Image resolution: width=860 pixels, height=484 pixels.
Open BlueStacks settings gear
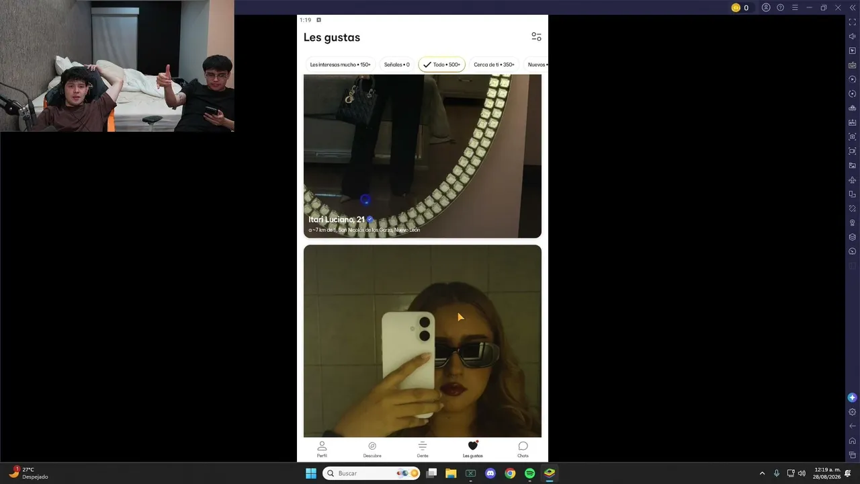coord(853,412)
